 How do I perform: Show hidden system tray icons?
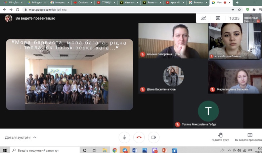click(x=229, y=150)
